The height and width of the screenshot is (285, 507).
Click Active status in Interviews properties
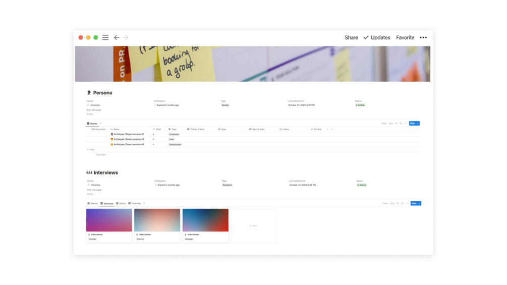tap(362, 185)
